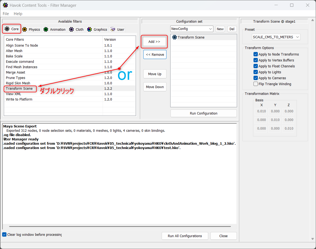The width and height of the screenshot is (316, 249).
Task: Click the Move Up button
Action: tap(155, 74)
